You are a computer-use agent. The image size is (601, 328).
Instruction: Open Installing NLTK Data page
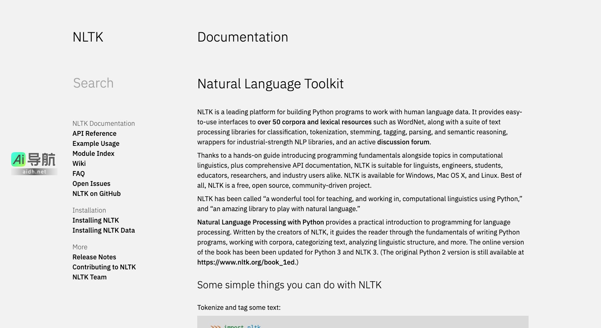[104, 230]
